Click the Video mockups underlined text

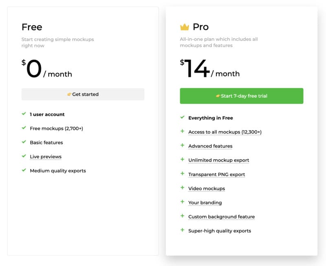click(x=207, y=189)
